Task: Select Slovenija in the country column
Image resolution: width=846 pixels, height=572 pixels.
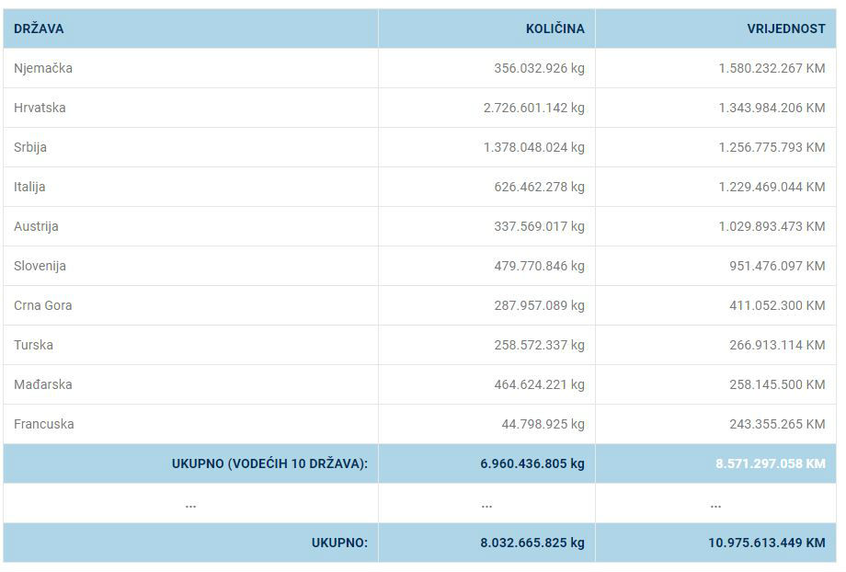Action: click(x=40, y=266)
